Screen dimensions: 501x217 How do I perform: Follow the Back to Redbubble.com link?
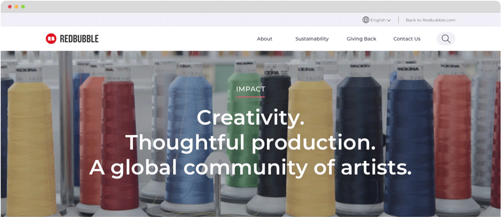click(430, 20)
